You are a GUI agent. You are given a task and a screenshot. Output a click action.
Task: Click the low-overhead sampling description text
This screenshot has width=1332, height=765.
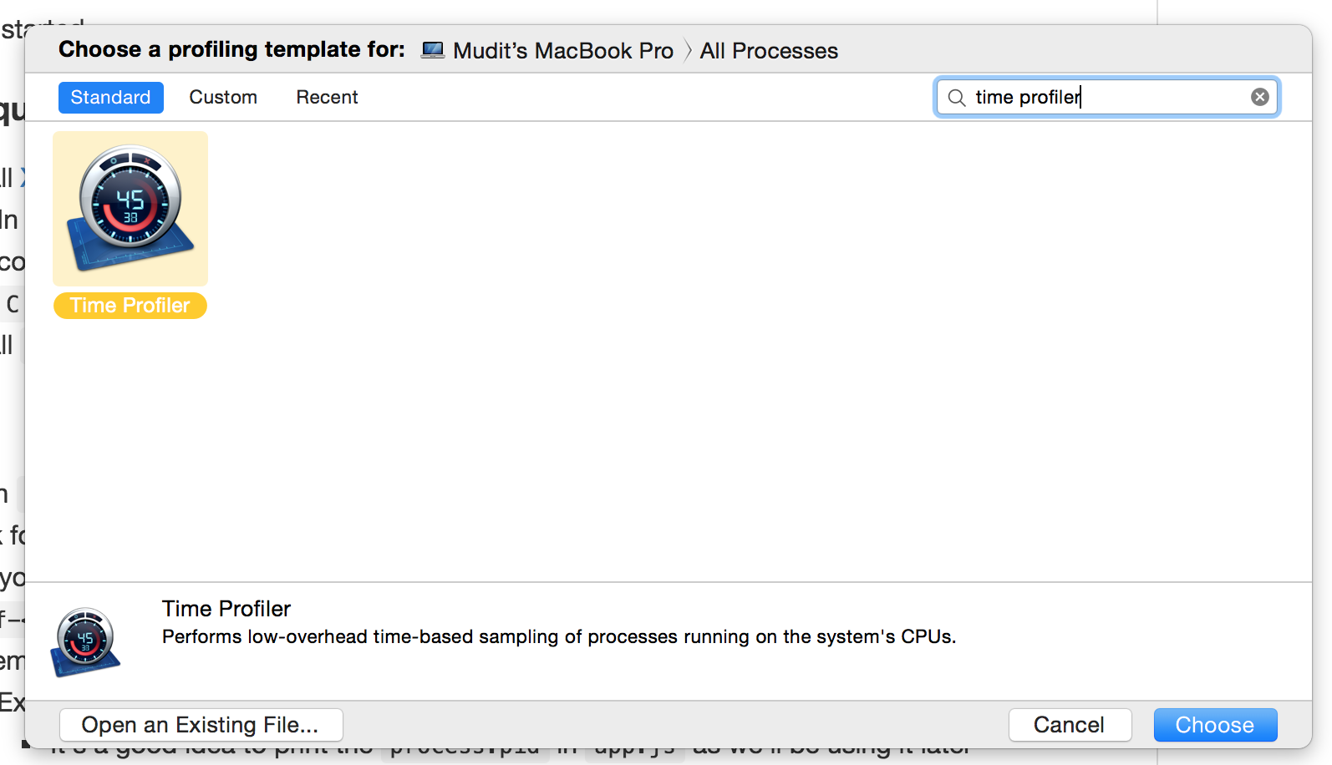(558, 637)
